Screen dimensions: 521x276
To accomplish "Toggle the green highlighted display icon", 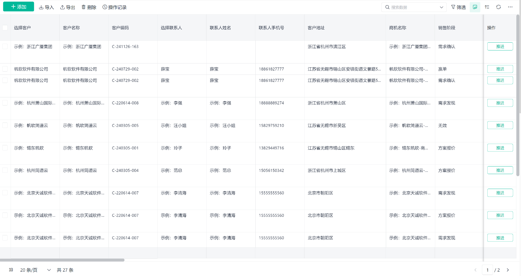I will (x=475, y=7).
